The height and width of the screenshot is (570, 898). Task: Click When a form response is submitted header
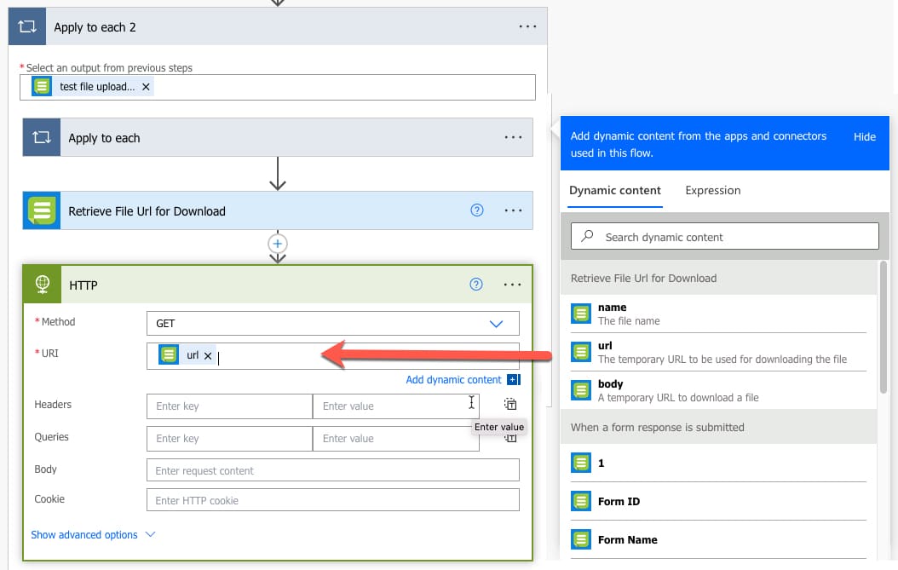pyautogui.click(x=718, y=428)
